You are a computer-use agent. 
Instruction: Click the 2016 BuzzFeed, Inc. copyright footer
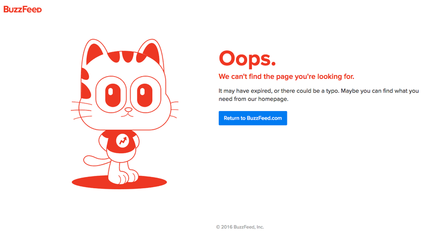point(240,227)
